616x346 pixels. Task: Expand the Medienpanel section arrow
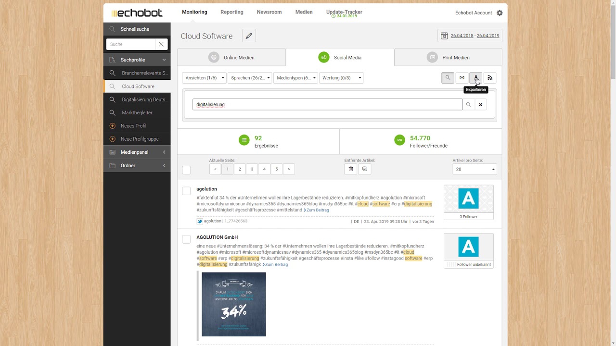pos(164,152)
